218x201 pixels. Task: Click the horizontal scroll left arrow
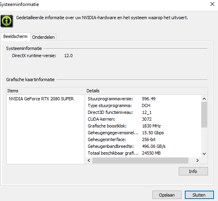click(x=89, y=160)
